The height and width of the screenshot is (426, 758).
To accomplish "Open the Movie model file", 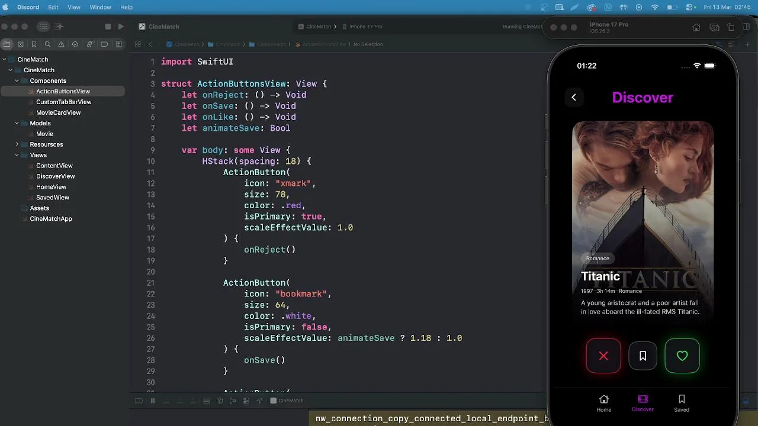I will [x=44, y=134].
